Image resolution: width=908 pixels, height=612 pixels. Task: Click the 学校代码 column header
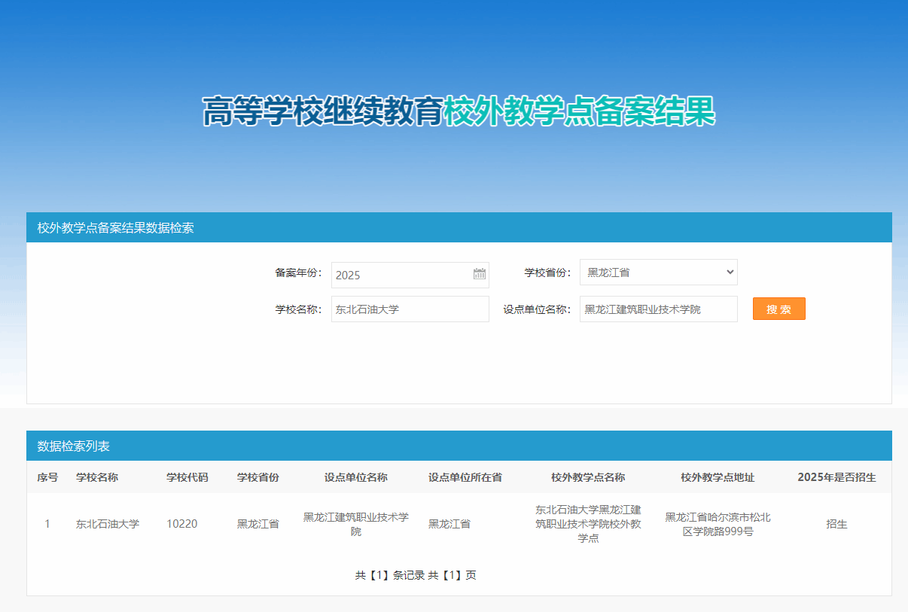pos(187,477)
